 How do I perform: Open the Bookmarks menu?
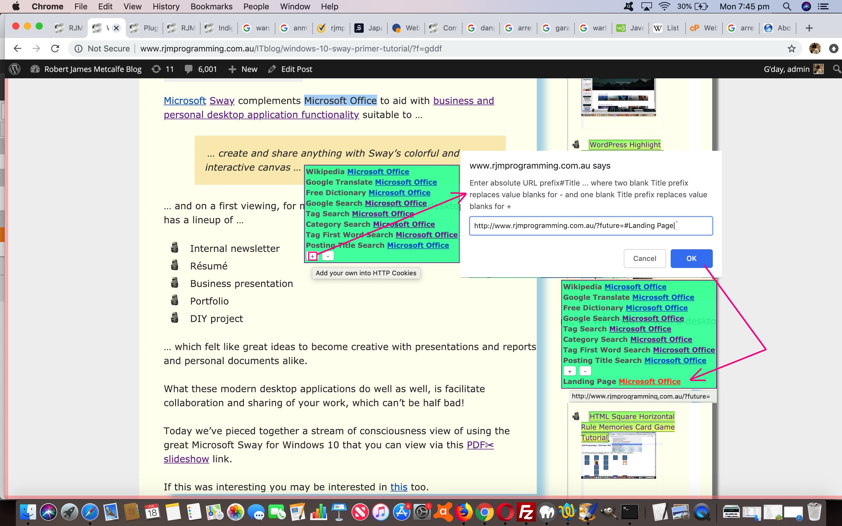tap(212, 6)
